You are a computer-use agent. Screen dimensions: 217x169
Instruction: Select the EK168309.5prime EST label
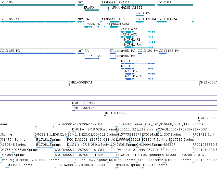pos(149,160)
